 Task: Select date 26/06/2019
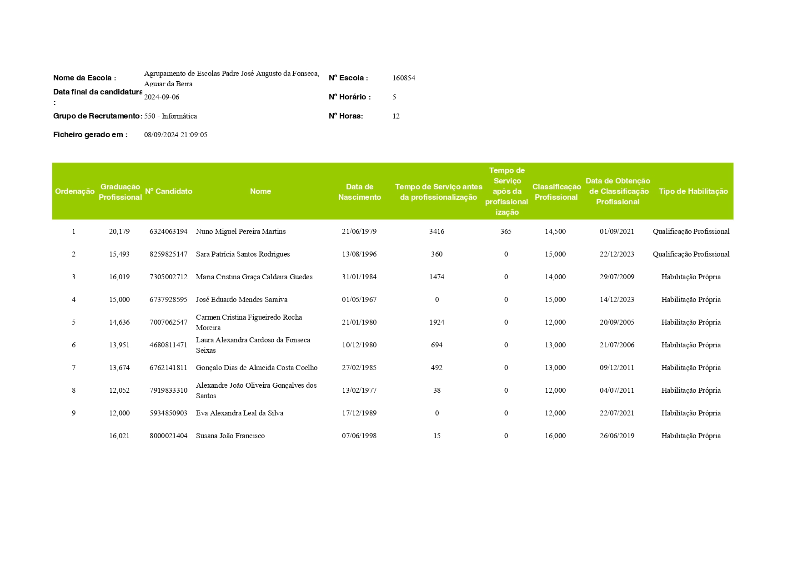[617, 436]
